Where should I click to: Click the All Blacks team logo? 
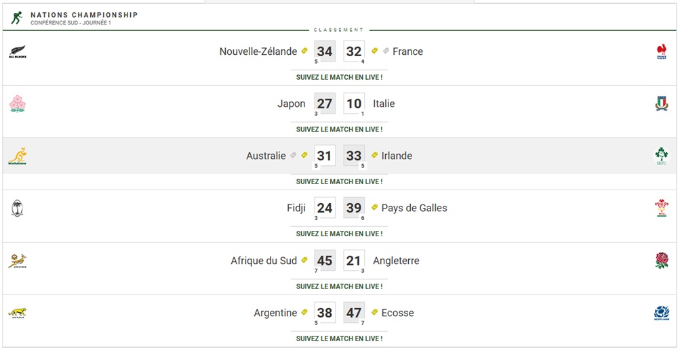tap(18, 51)
